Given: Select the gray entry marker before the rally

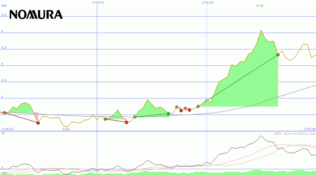Looking at the screenshot, I should pyautogui.click(x=198, y=106).
